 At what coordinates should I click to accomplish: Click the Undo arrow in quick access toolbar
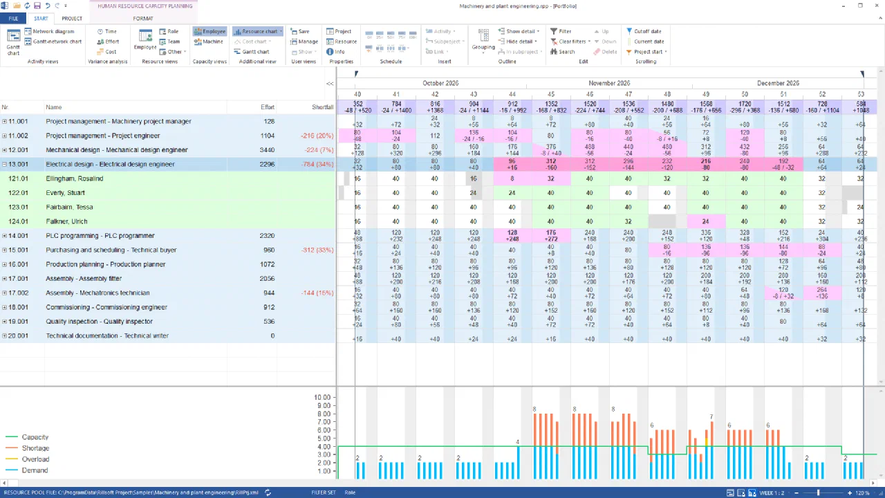(x=47, y=6)
